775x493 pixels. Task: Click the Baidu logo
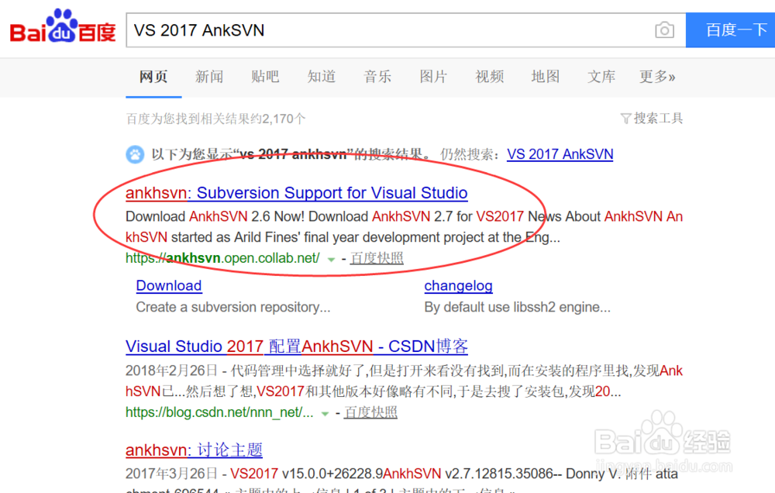tap(63, 26)
